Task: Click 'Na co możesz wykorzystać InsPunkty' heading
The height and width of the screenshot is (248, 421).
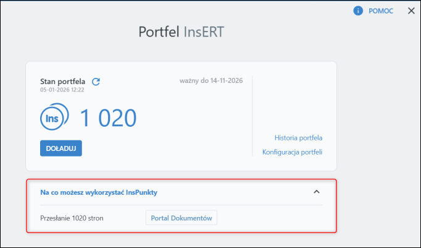Action: click(x=99, y=192)
